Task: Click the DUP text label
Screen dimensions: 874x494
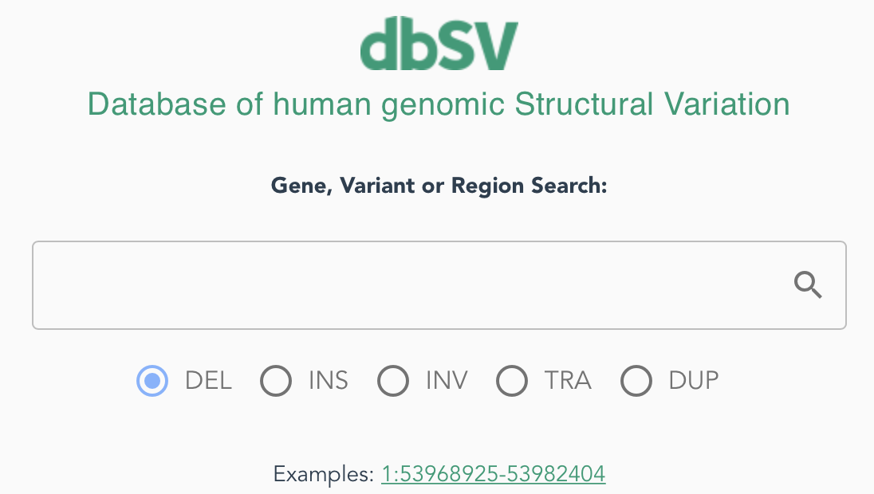Action: (694, 381)
